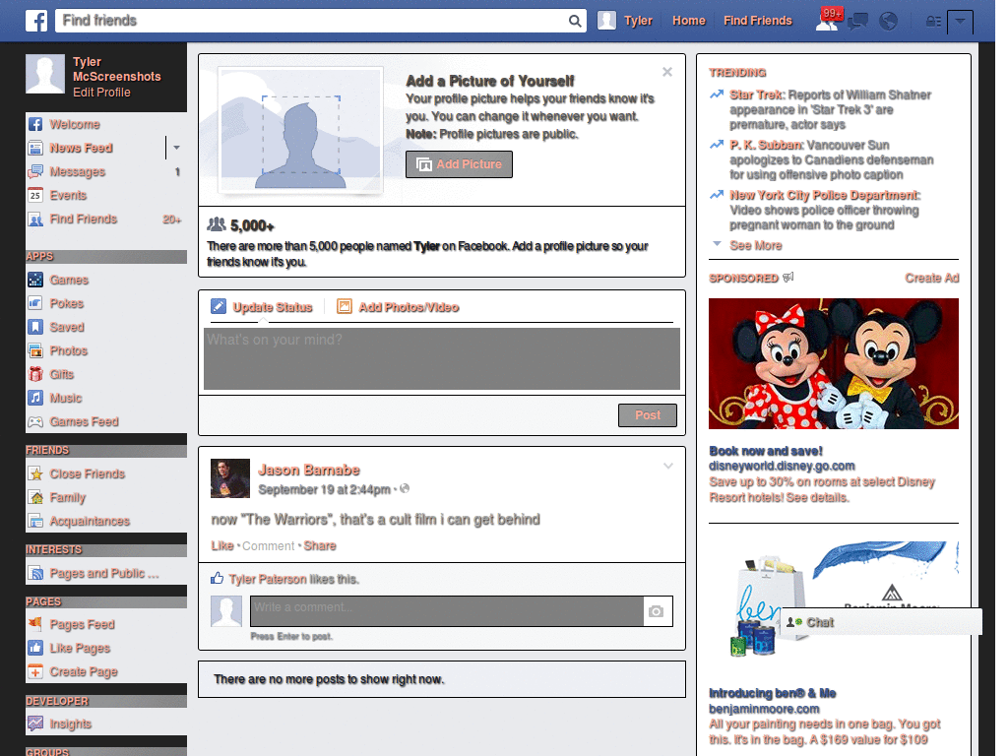Like Jason Barnabe's post
Image resolution: width=1008 pixels, height=756 pixels.
pos(221,545)
